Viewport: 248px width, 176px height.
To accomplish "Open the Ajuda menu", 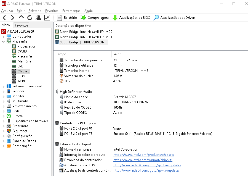I will pyautogui.click(x=88, y=11).
